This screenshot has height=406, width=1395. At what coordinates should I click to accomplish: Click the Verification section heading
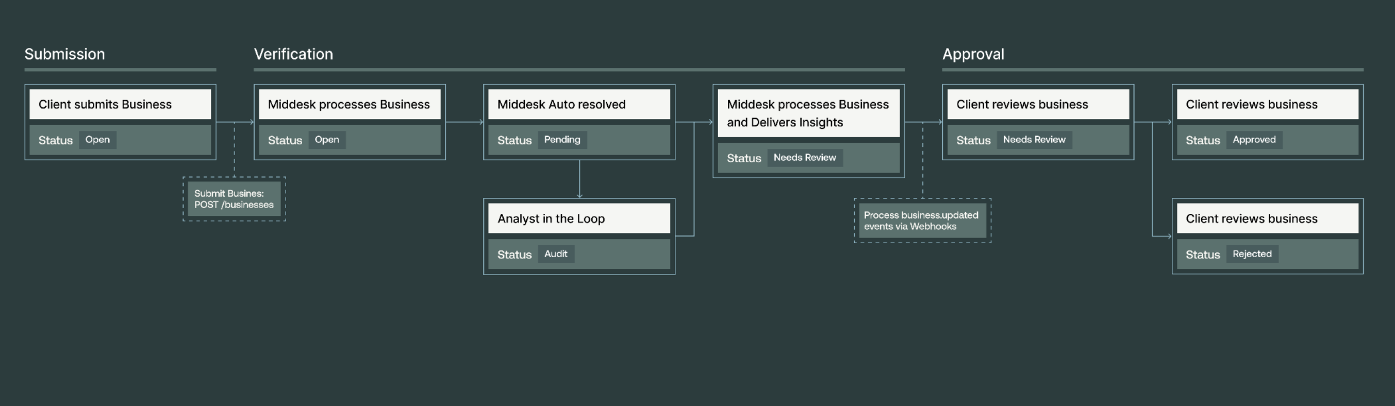(x=293, y=54)
